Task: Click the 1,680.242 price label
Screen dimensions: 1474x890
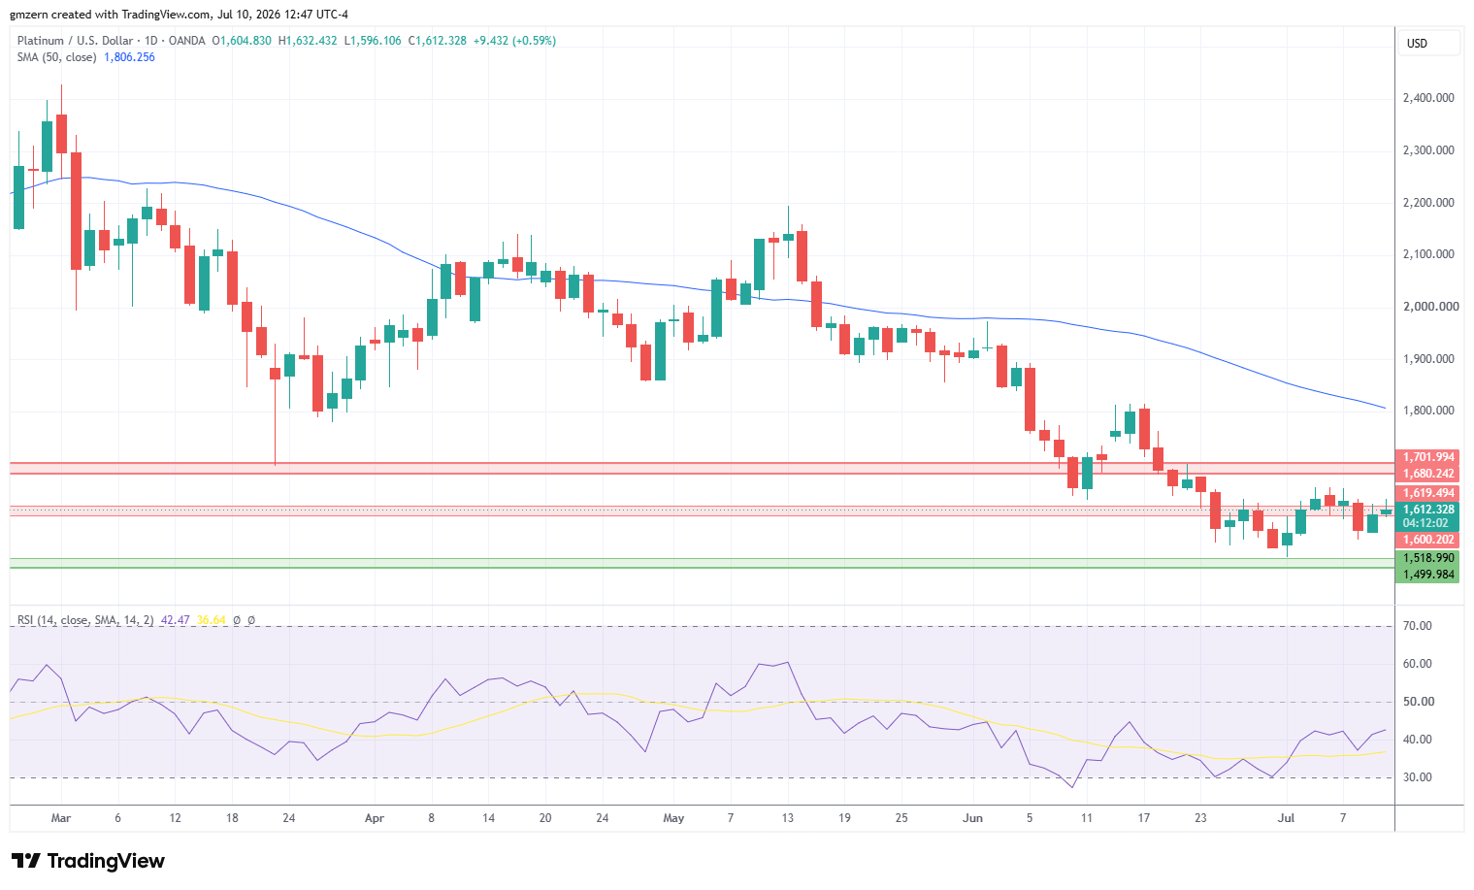Action: pos(1427,474)
